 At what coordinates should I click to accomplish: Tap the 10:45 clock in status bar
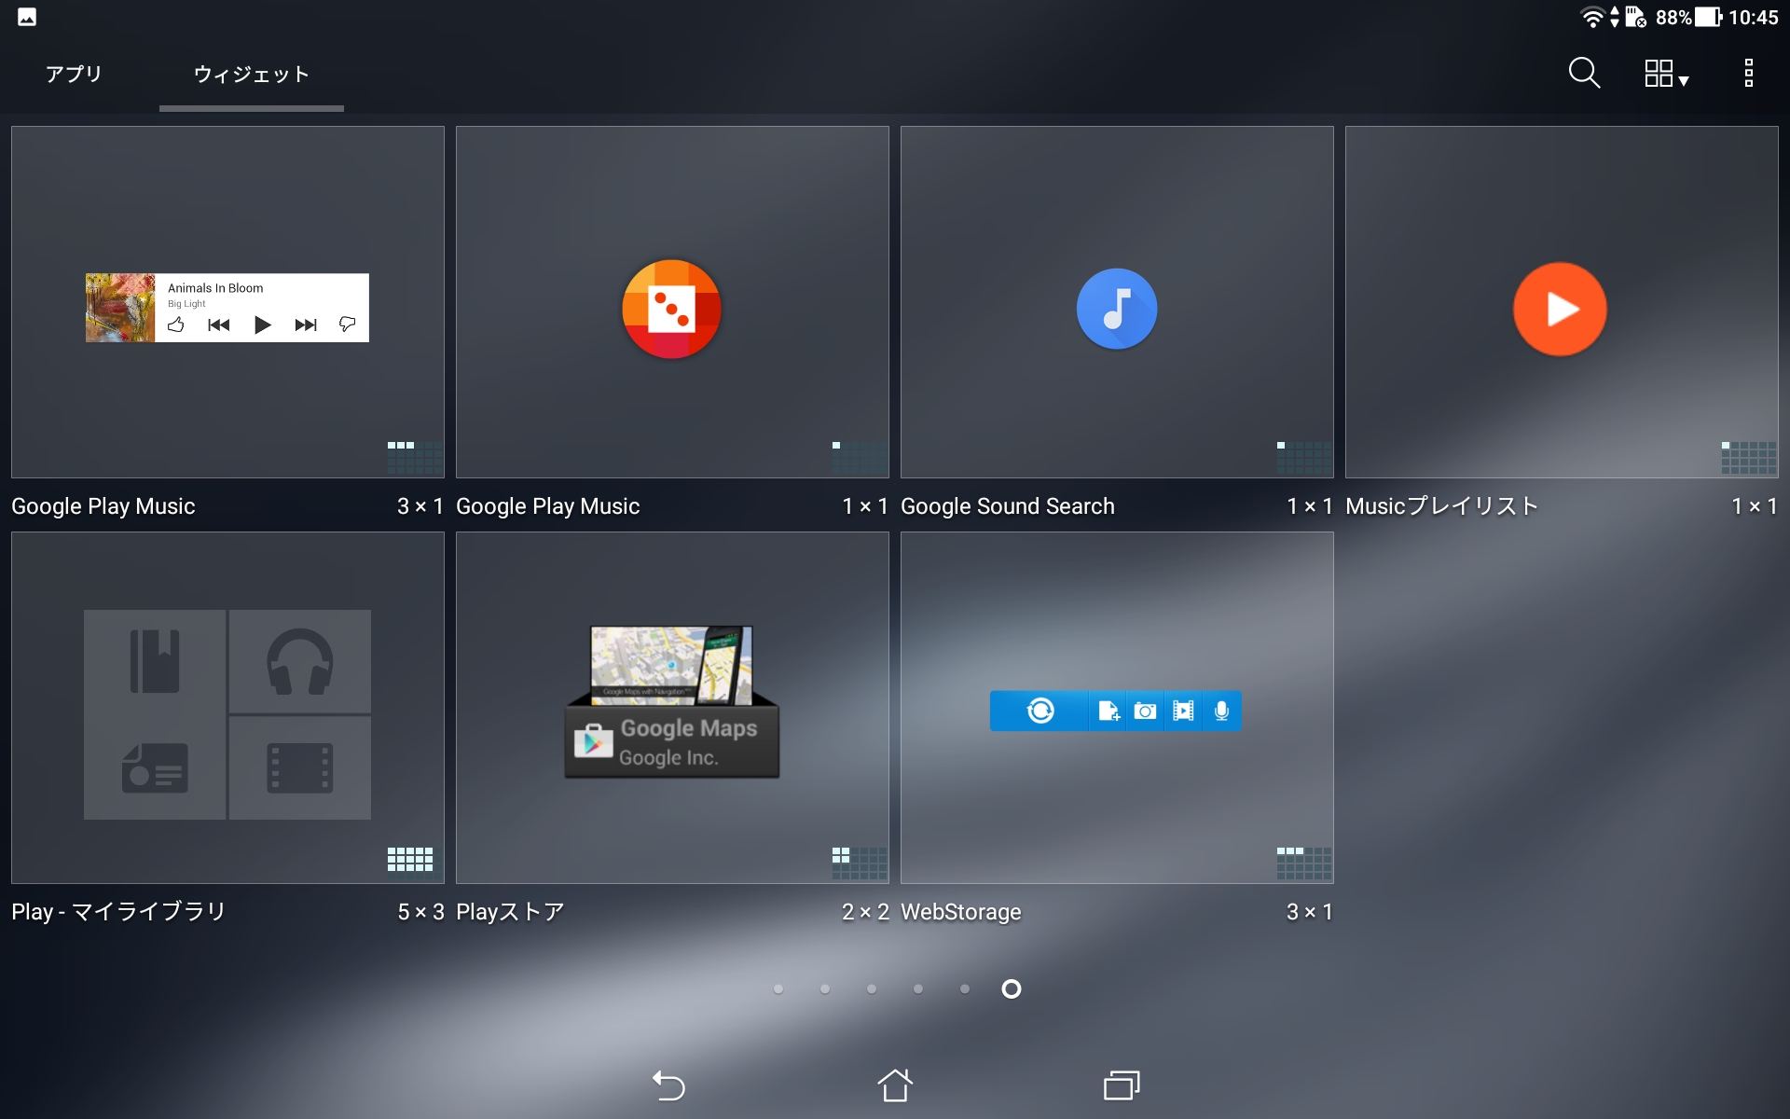pyautogui.click(x=1754, y=18)
